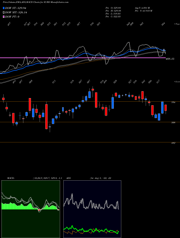Click the 482 price axis label
This screenshot has width=180, height=238.
coord(173,143)
